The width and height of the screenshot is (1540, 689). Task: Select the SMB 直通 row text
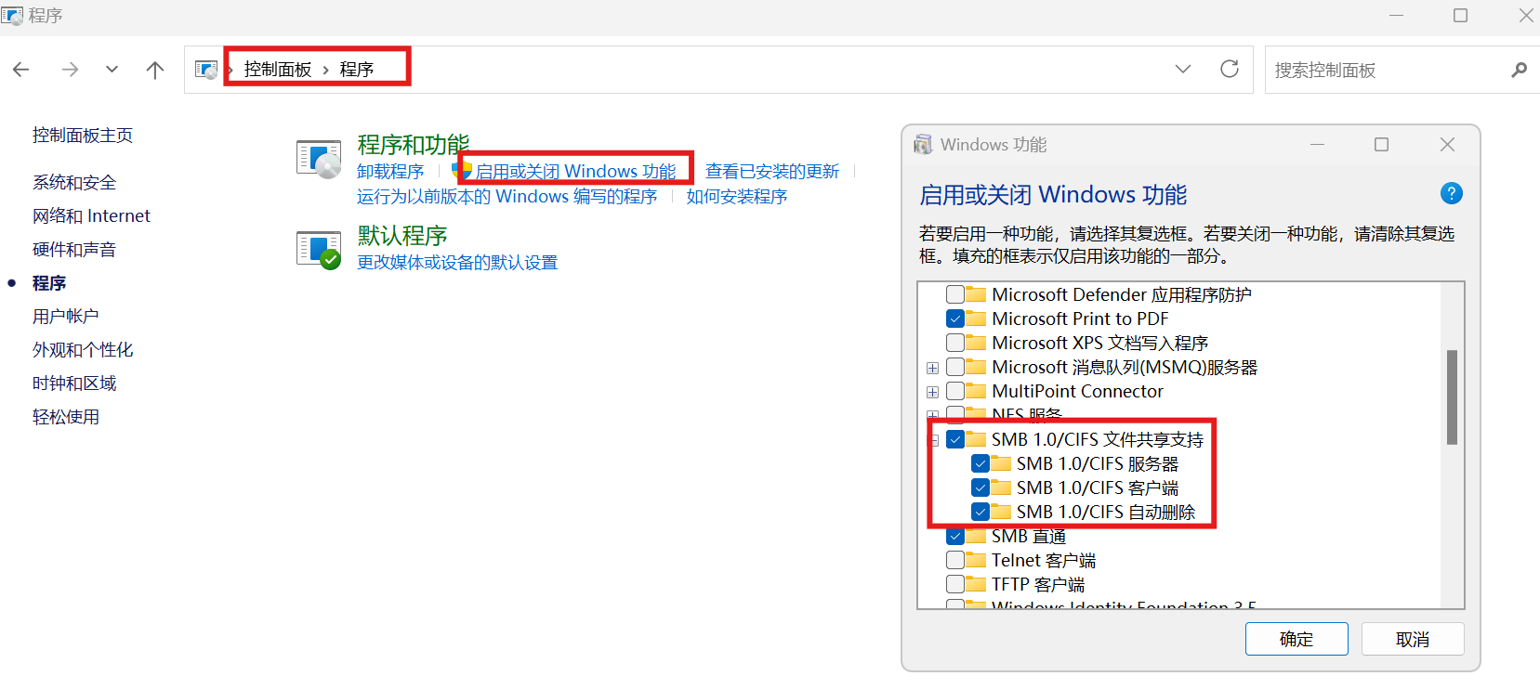coord(1029,537)
